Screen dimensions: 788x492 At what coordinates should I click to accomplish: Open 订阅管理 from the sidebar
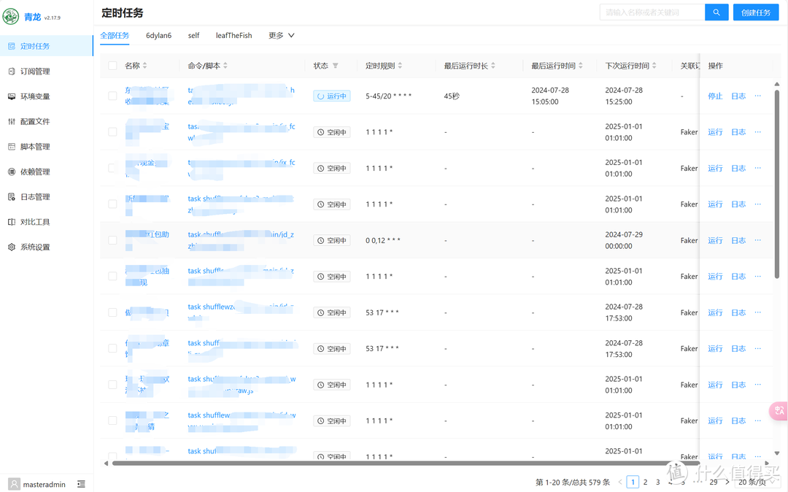click(34, 71)
